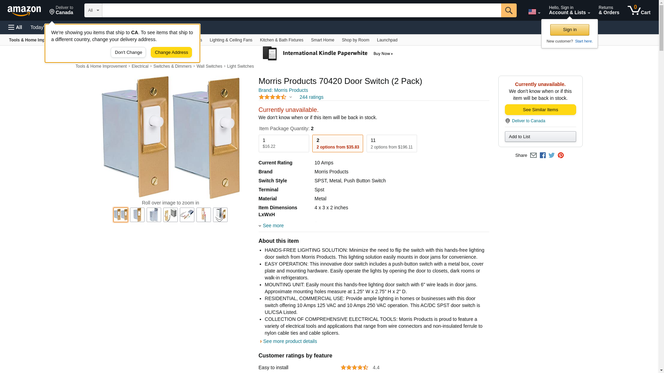The width and height of the screenshot is (664, 373).
Task: Click in the search input field
Action: pos(301,10)
